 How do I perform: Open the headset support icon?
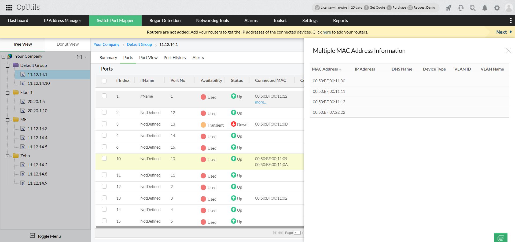pos(461,8)
